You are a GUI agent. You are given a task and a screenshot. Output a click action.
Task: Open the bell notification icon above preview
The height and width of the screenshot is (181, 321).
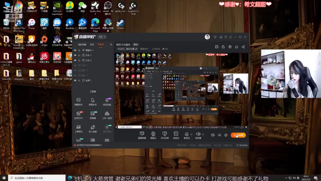tap(236, 47)
